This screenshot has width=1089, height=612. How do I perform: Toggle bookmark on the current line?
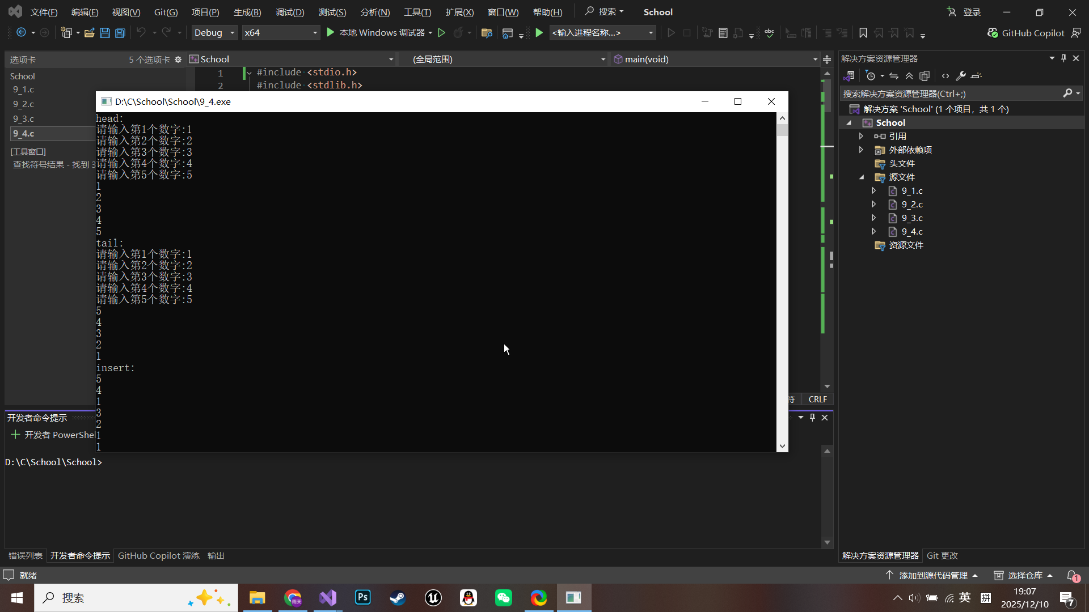click(863, 33)
